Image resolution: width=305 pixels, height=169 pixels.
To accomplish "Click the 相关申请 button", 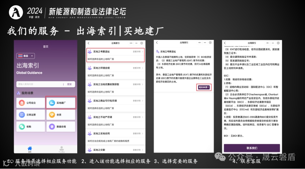I will click(204, 87).
